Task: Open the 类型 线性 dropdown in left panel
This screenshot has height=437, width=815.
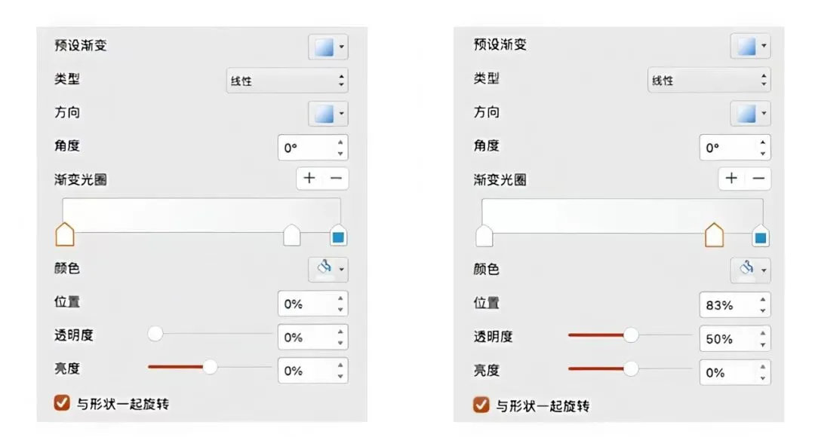Action: pyautogui.click(x=287, y=81)
